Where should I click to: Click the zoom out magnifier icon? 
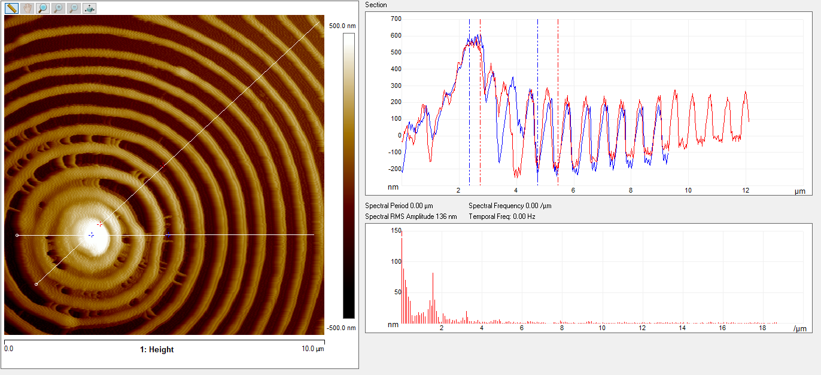pyautogui.click(x=73, y=8)
